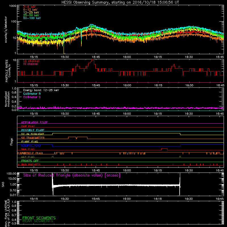Viewport: 227px width, 227px height.
Task: Select the orange 6-12 keV legend label
Action: pos(30,10)
